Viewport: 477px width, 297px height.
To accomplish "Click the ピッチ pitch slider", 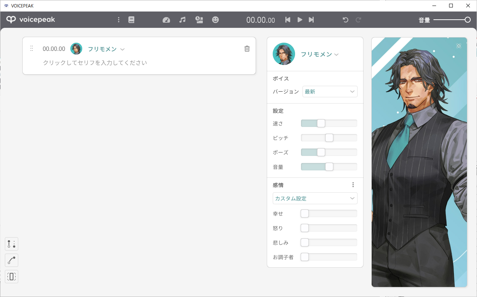I will pyautogui.click(x=329, y=138).
